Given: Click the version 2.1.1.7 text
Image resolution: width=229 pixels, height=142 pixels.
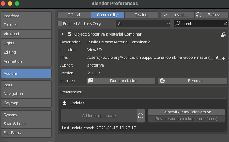Looking at the screenshot, I should click(94, 73).
